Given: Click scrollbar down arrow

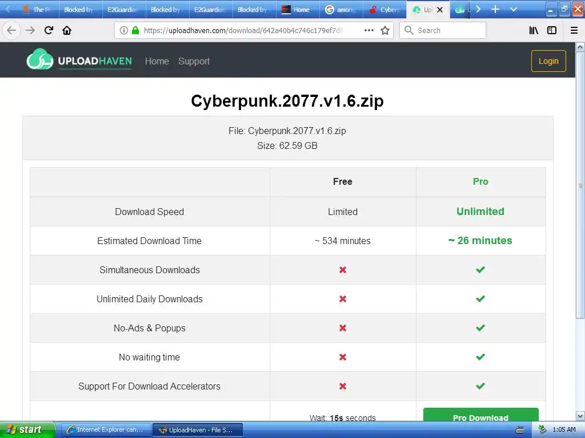Looking at the screenshot, I should (580, 416).
